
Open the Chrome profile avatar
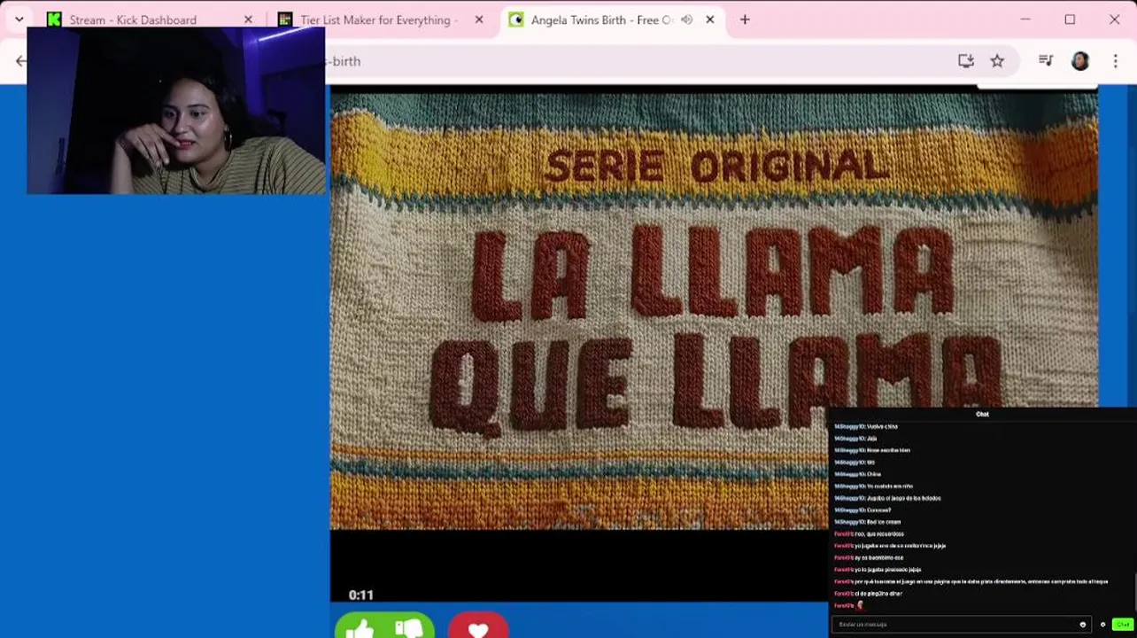pos(1079,61)
